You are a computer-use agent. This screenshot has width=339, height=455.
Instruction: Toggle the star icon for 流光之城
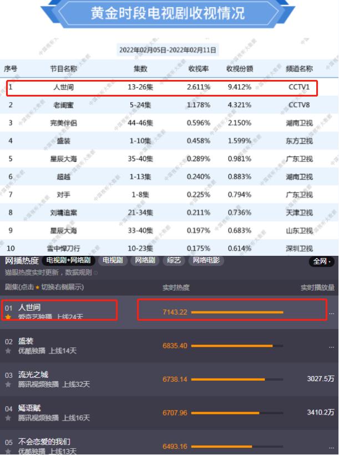8,385
